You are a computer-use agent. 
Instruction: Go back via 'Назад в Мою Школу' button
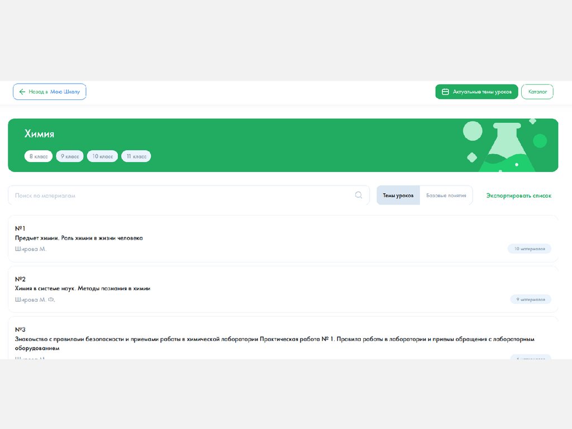[50, 92]
